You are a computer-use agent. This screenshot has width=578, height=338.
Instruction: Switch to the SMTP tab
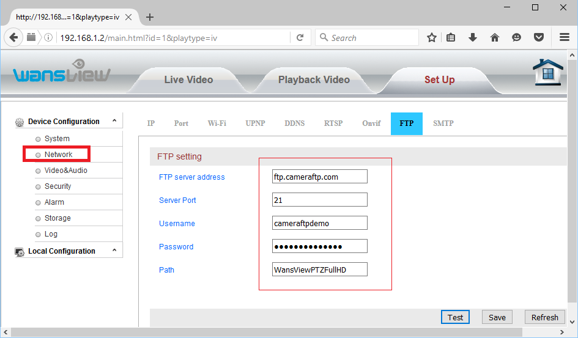pyautogui.click(x=443, y=123)
